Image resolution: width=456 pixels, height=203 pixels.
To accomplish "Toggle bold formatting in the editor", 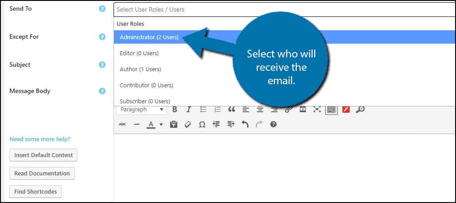I will pos(175,110).
